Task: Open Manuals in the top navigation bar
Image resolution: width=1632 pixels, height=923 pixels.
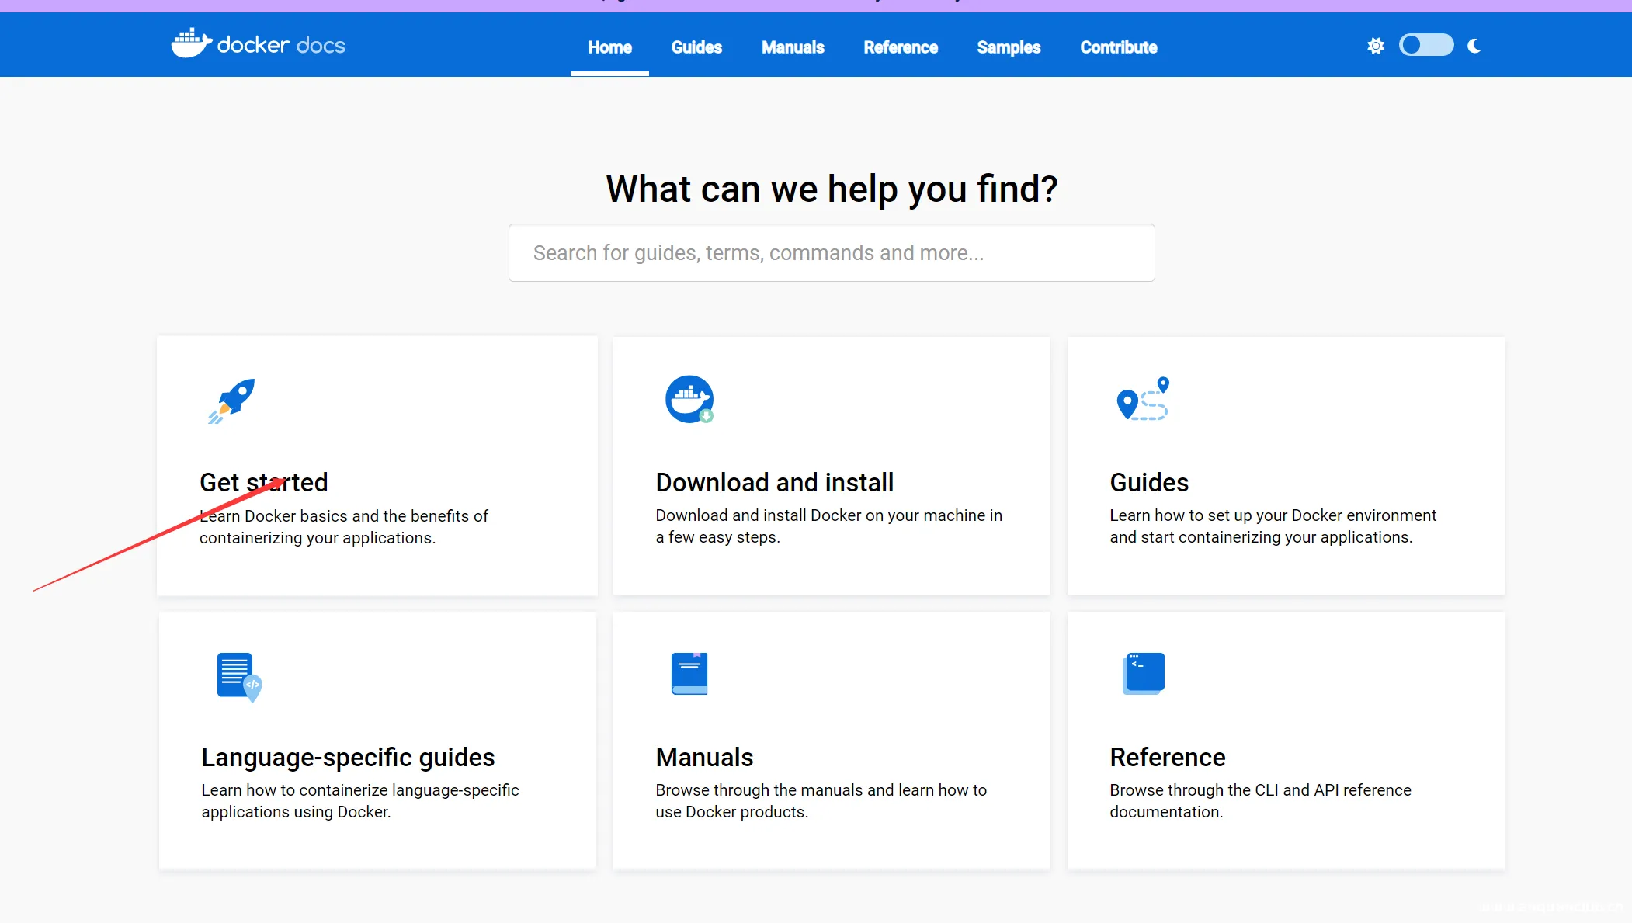Action: click(x=793, y=47)
